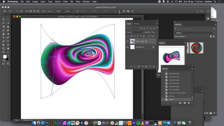This screenshot has height=126, width=224.
Task: Open the layer Fill dropdown arrow
Action: 157,36
